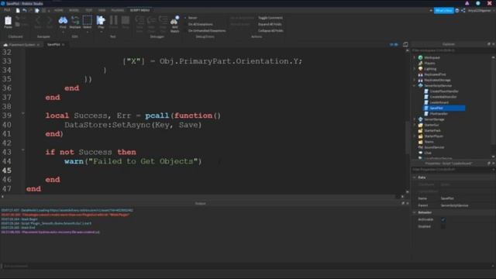The width and height of the screenshot is (496, 279).
Task: Collapse the code fold at line 39
Action: (x=22, y=113)
